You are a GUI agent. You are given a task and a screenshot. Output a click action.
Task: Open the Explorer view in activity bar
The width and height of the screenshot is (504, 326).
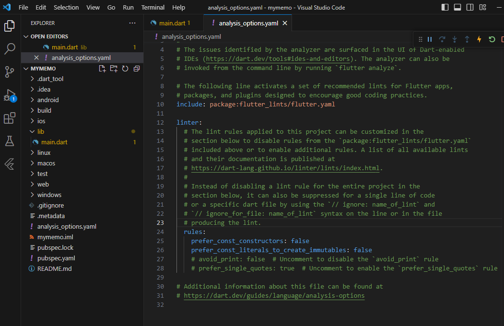click(9, 26)
